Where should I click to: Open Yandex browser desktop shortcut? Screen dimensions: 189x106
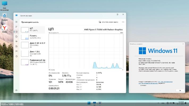click(5, 28)
